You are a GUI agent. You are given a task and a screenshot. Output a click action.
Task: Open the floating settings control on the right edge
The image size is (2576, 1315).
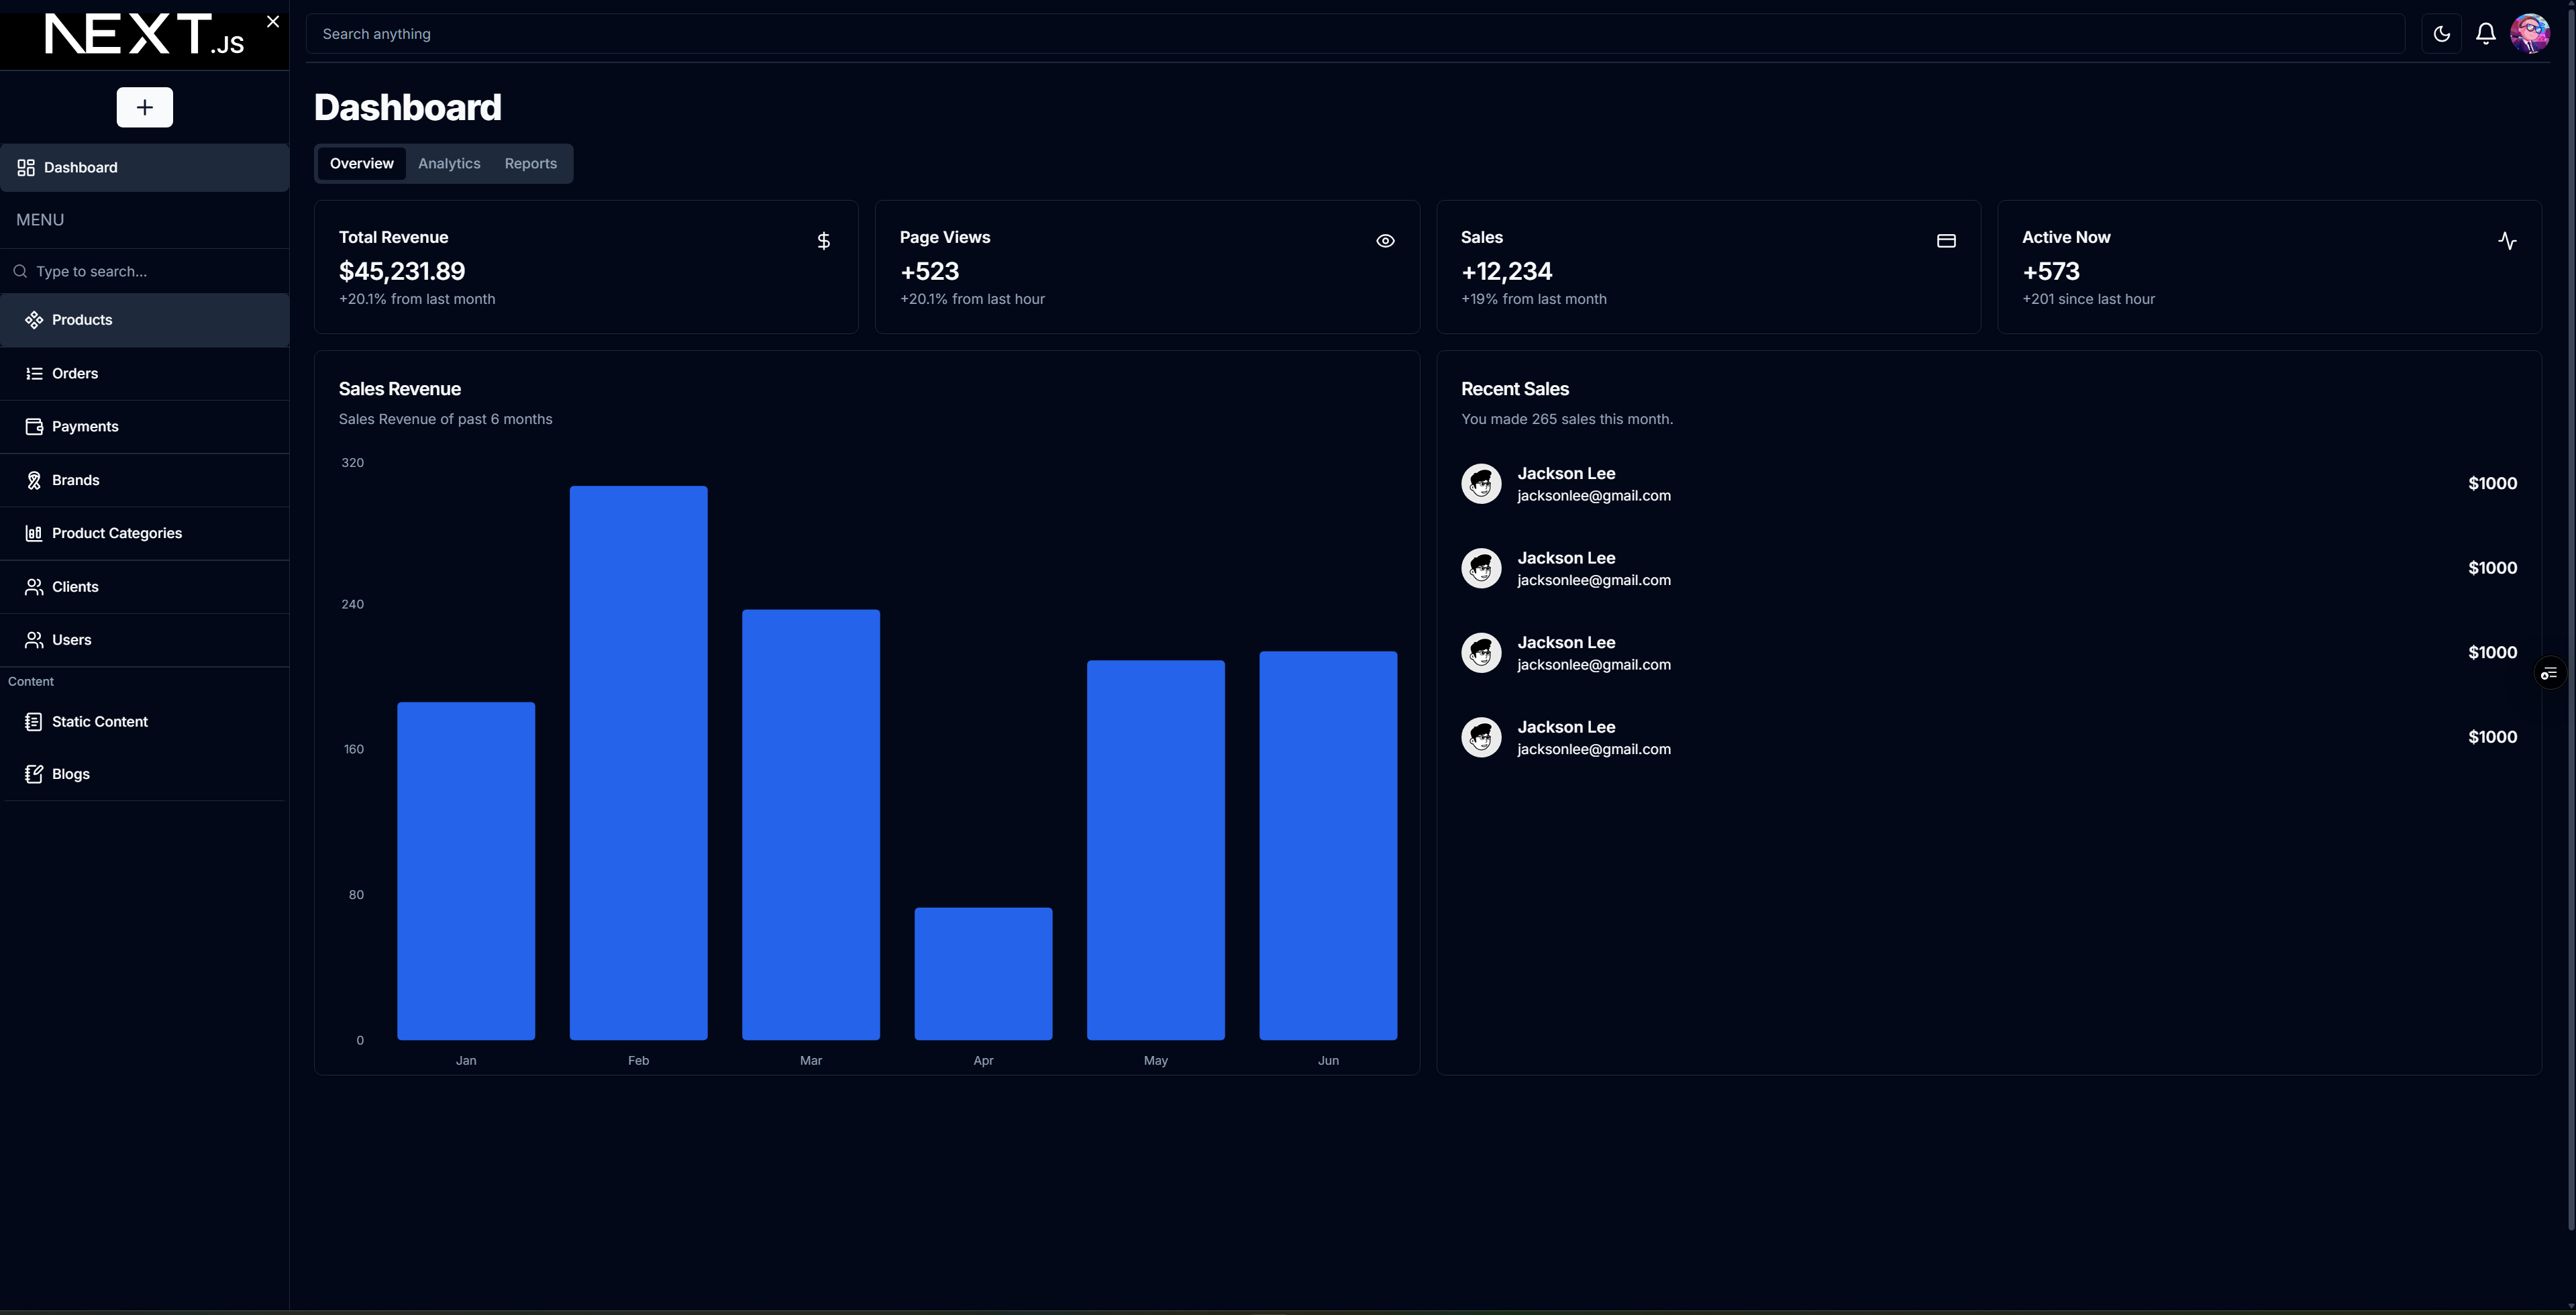(2549, 672)
